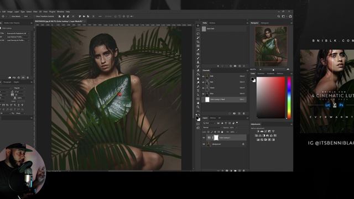Click the layer mask button in Layers panel
The image size is (354, 199).
coord(227,171)
